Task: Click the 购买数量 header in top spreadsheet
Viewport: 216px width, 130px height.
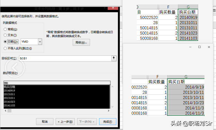Action: point(168,12)
